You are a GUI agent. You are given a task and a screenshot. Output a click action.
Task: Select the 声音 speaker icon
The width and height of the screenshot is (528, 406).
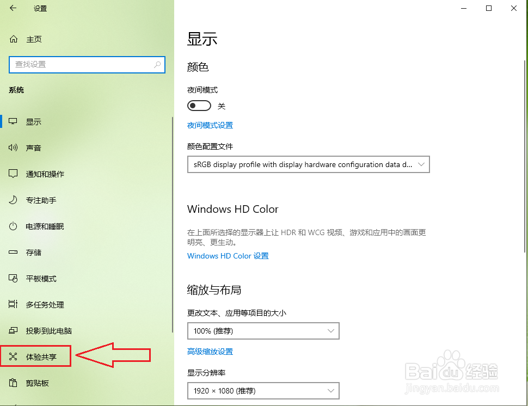coord(13,147)
